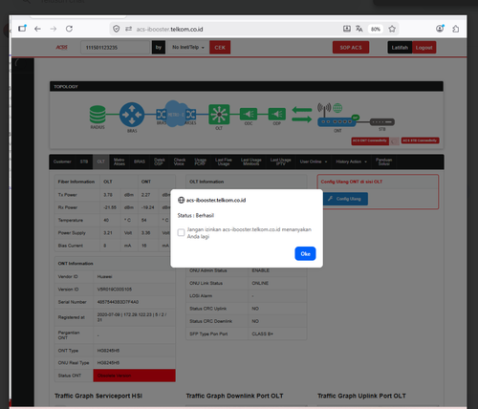Viewport: 478px width, 409px height.
Task: Open the Last Five Usage tab
Action: pos(224,161)
